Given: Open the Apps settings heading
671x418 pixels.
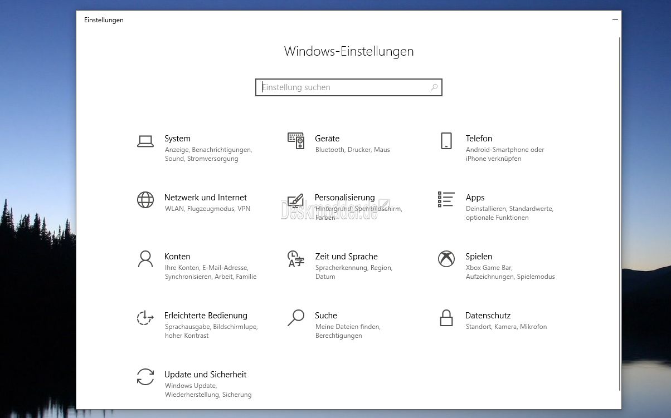Looking at the screenshot, I should pos(475,198).
